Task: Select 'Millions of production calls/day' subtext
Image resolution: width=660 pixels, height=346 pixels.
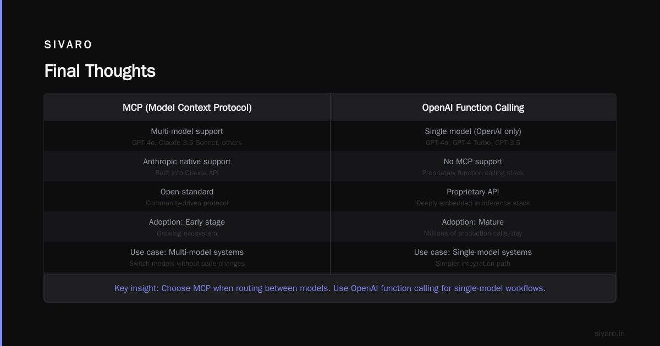Action: pos(473,233)
